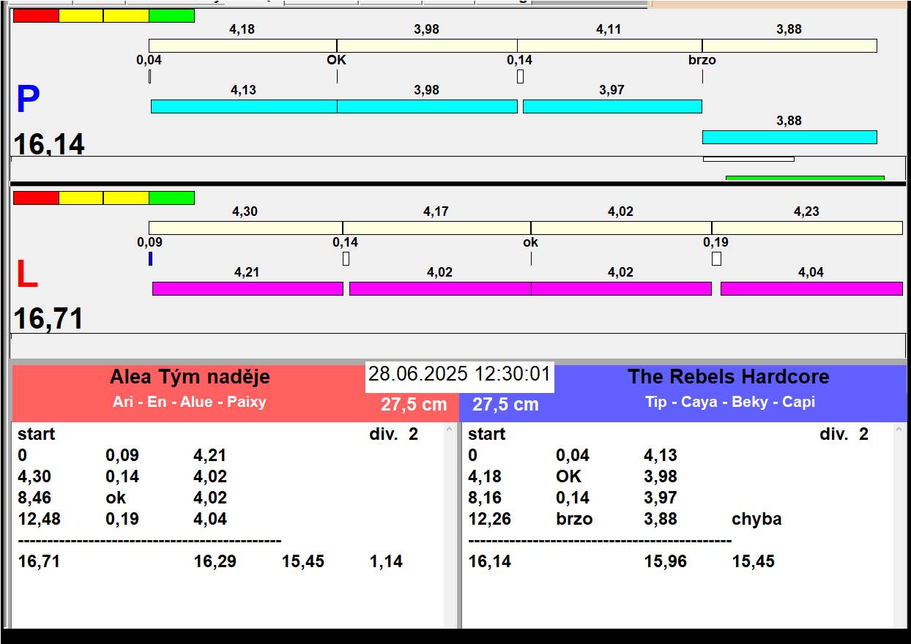Click the small marker box under 0,19
This screenshot has height=644, width=911.
point(716,259)
